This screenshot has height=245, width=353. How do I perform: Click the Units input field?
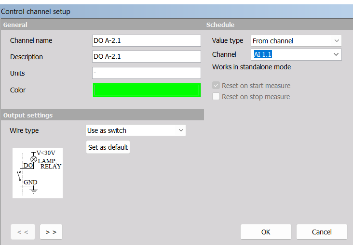click(x=146, y=73)
